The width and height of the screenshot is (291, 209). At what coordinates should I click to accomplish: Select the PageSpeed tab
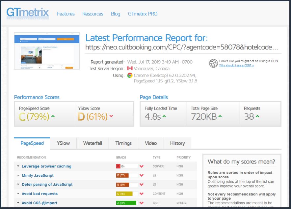click(x=32, y=143)
